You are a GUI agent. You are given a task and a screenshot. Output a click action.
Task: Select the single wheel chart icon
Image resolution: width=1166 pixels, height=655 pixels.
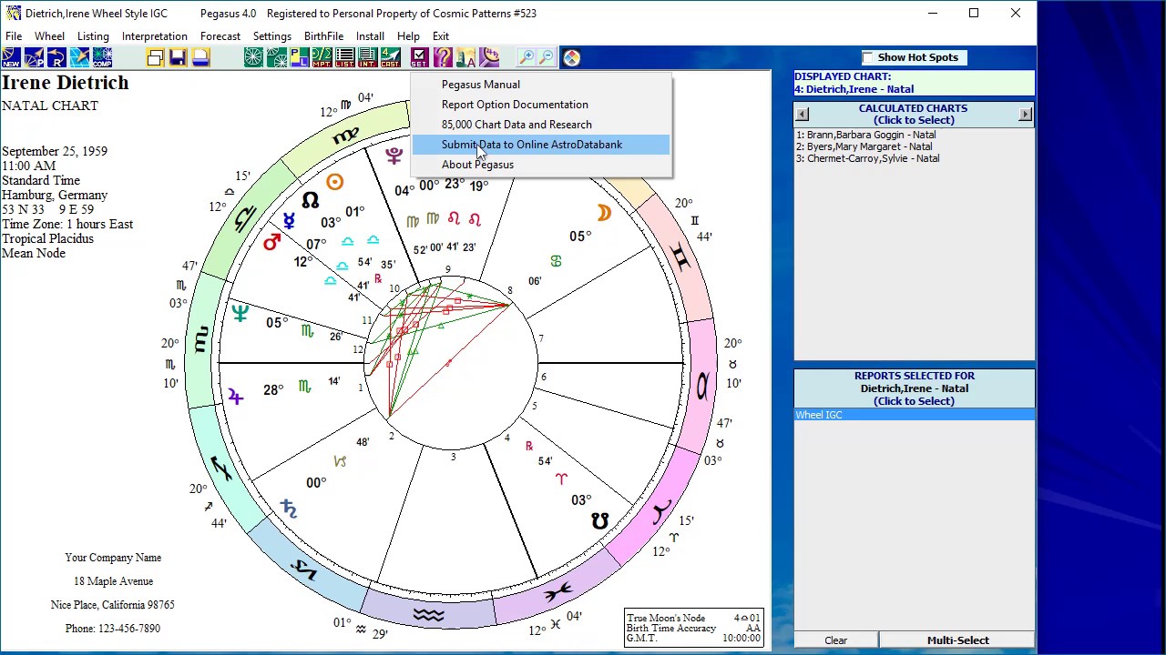[253, 58]
